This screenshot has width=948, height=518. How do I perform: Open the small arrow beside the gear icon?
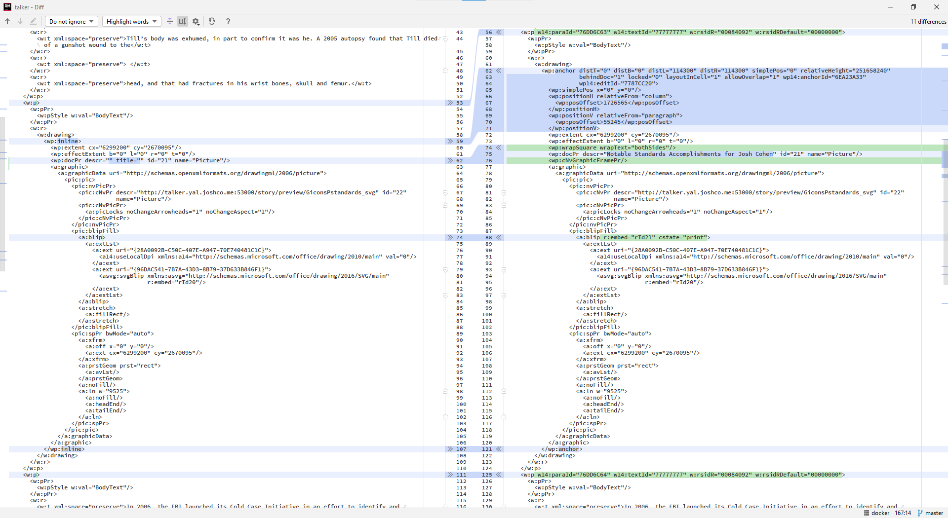point(199,24)
